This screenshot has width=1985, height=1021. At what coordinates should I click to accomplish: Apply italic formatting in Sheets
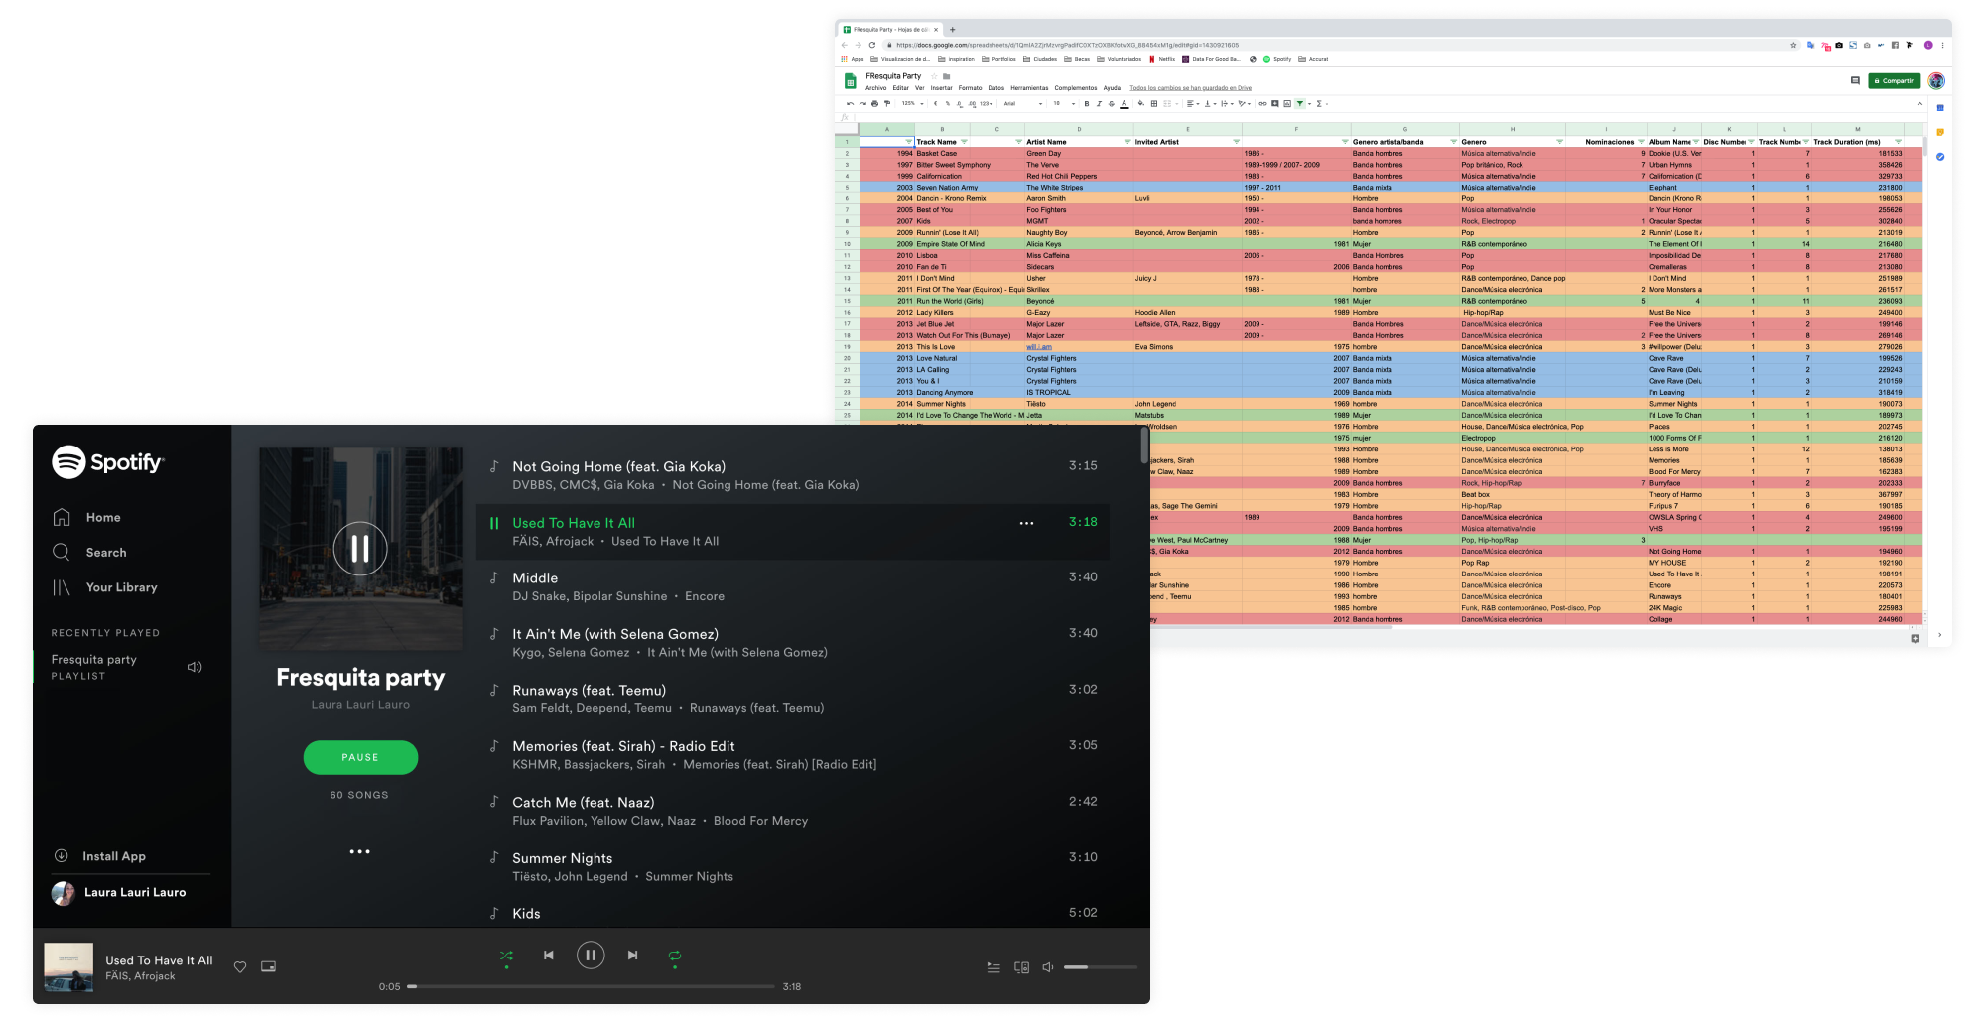[x=1099, y=103]
